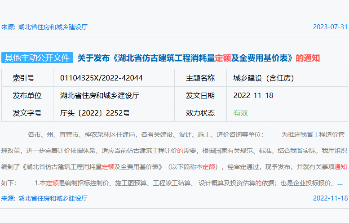This screenshot has width=349, height=223.
Task: Click the 城乡建设（含住房）topic value
Action: 263,78
